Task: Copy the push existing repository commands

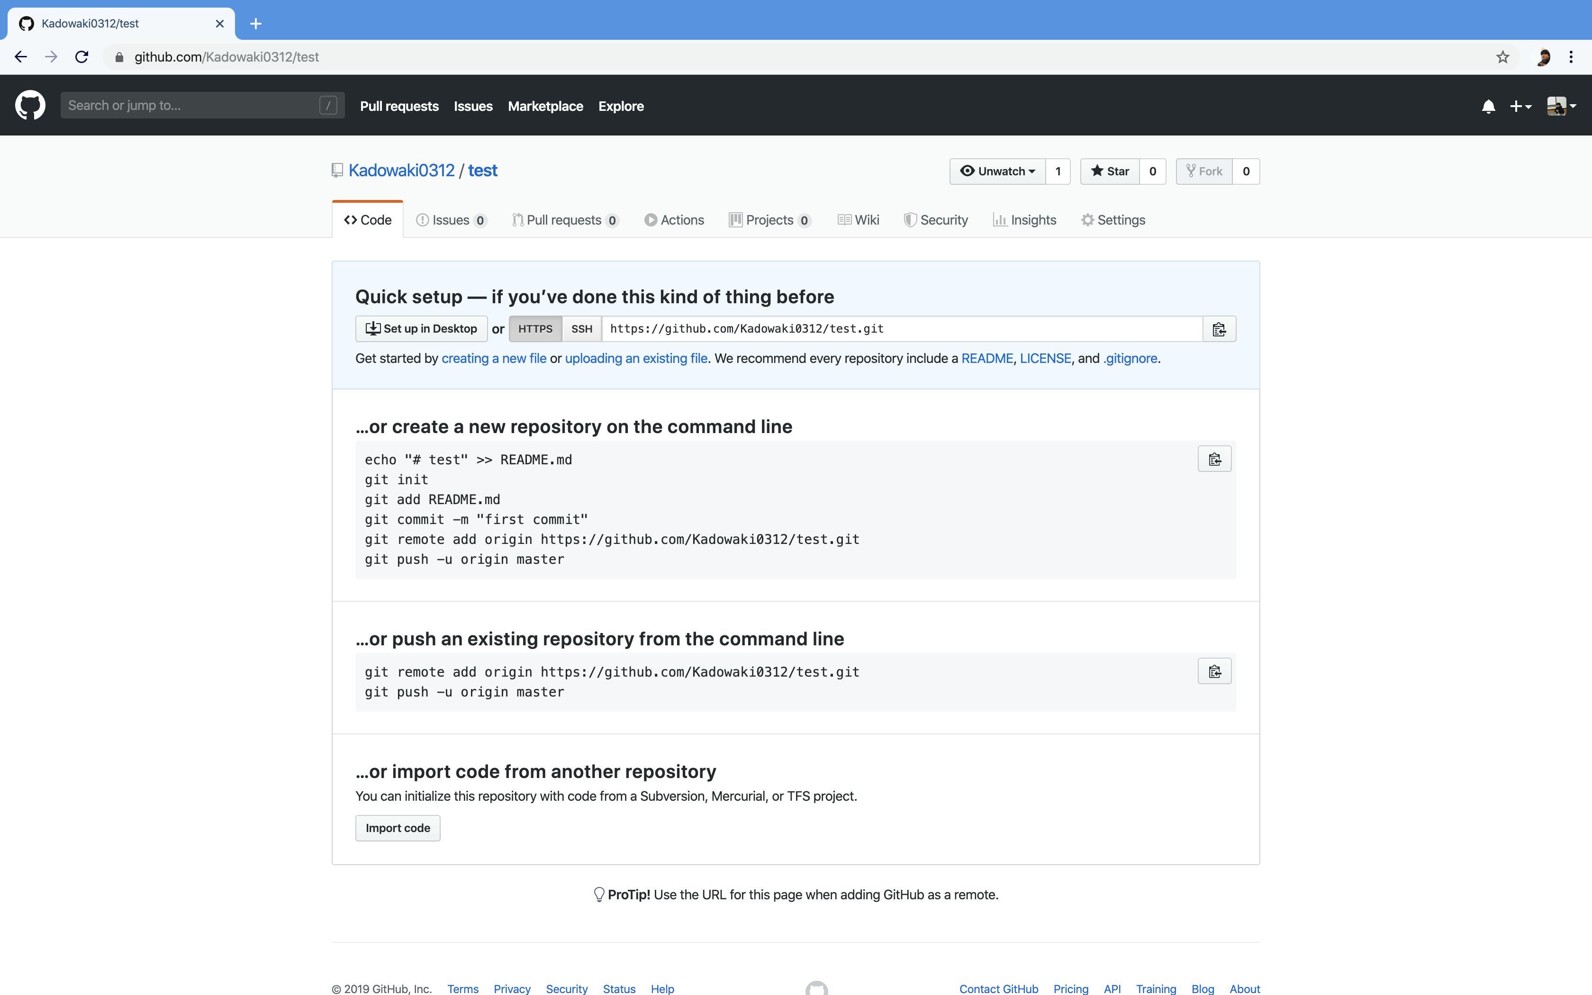Action: tap(1214, 671)
